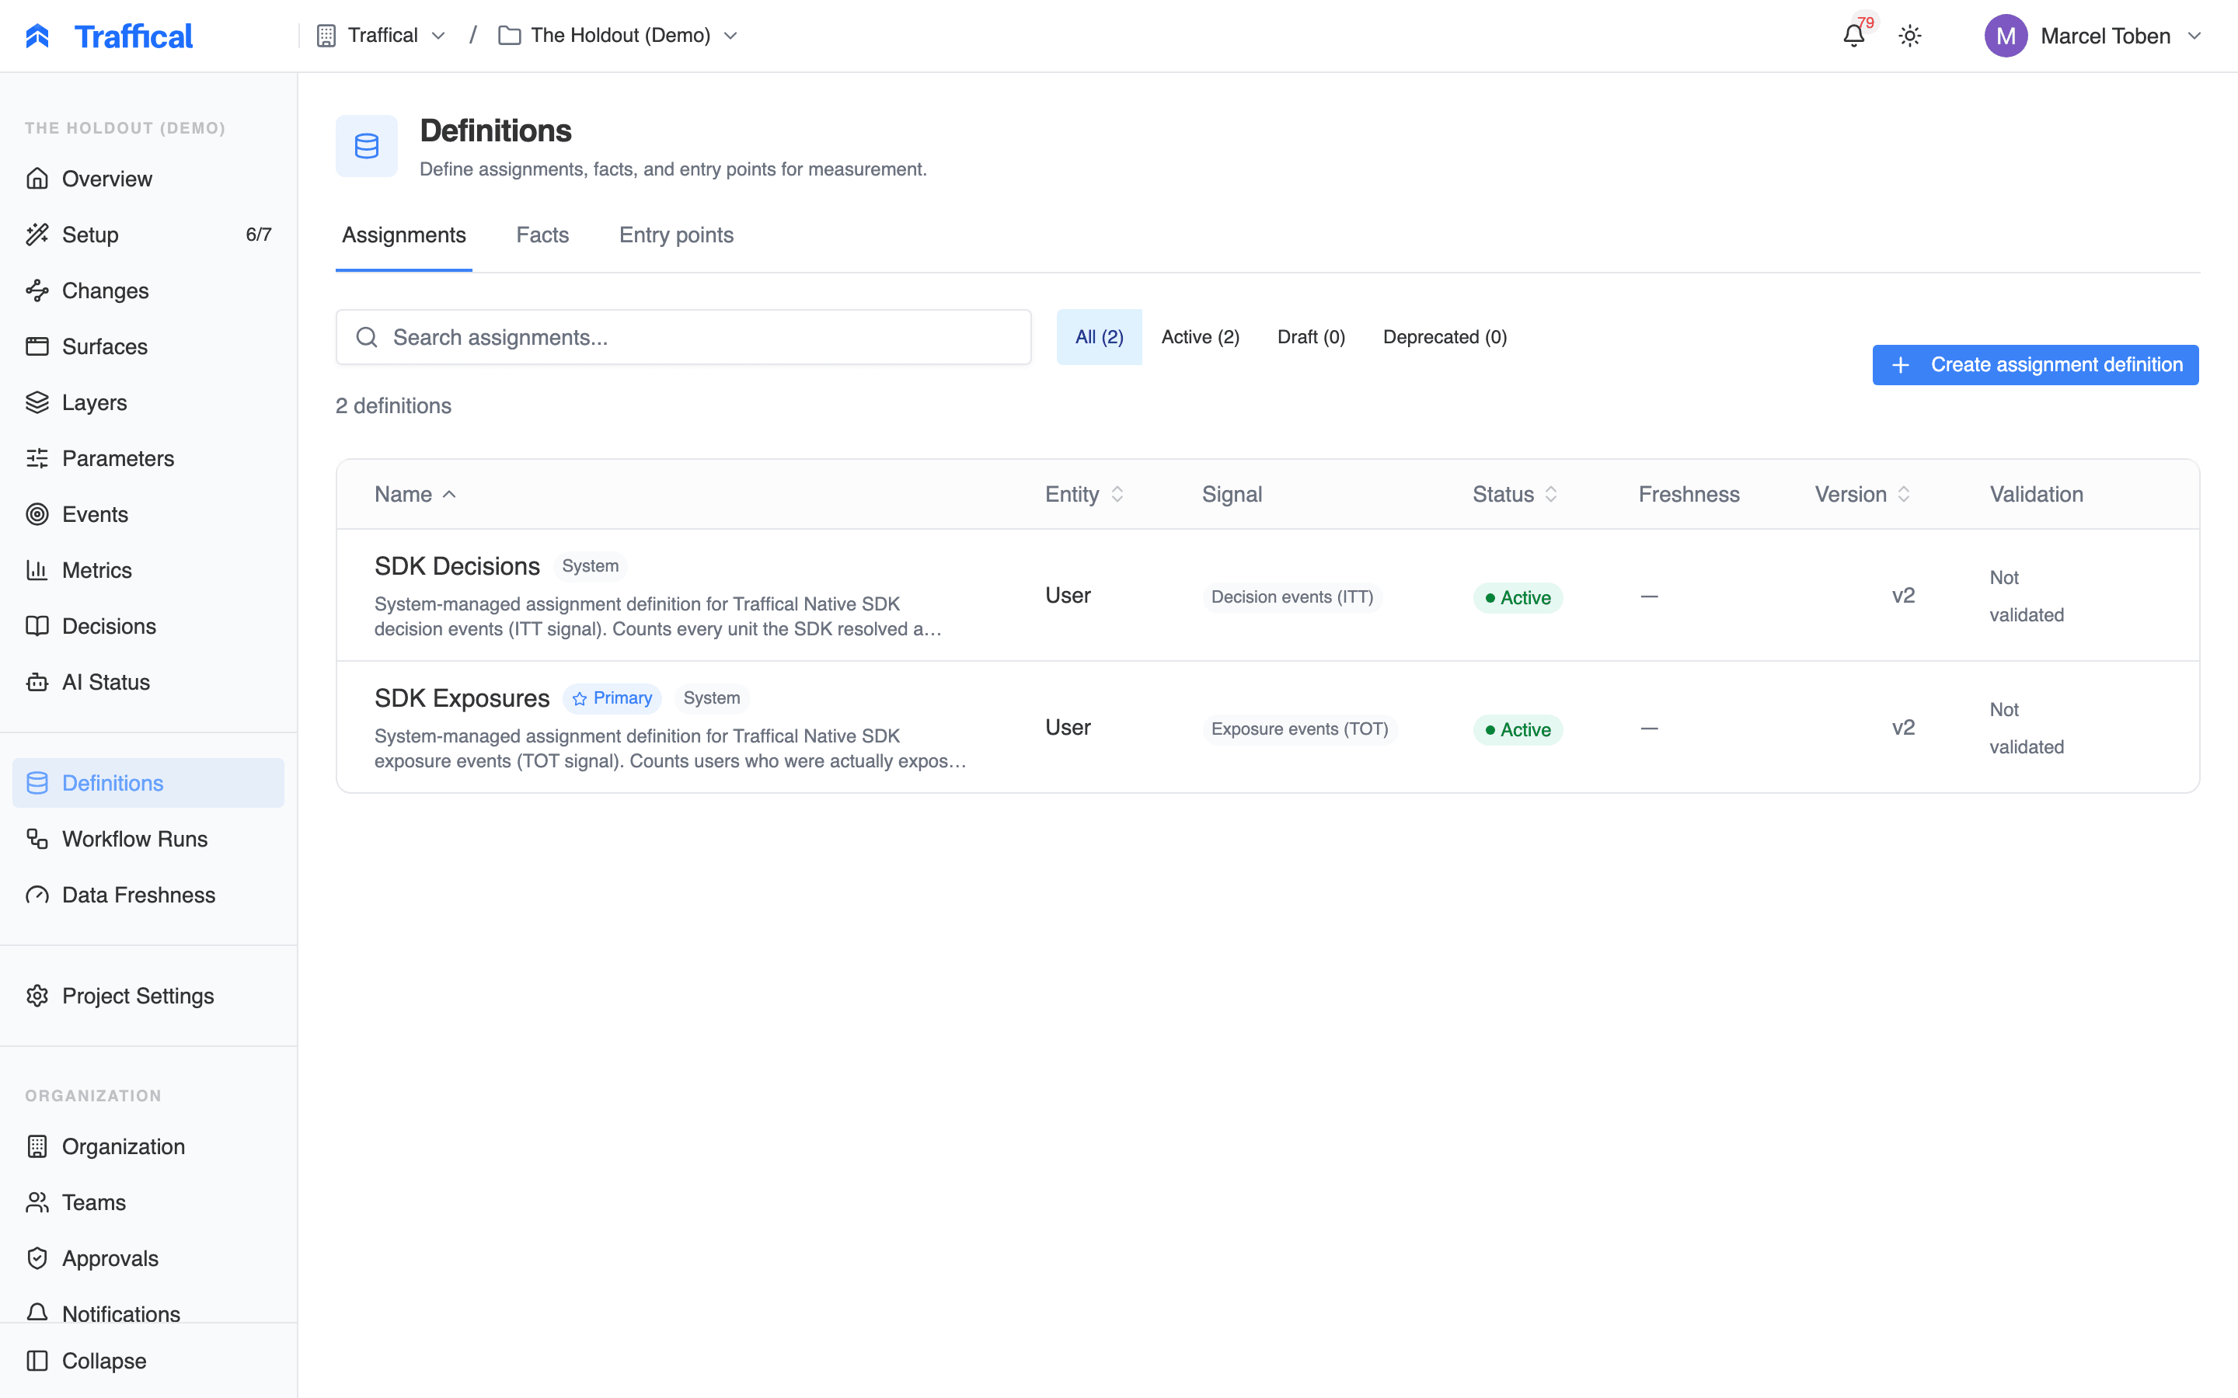
Task: Open the SDK Decisions definition
Action: coord(457,567)
